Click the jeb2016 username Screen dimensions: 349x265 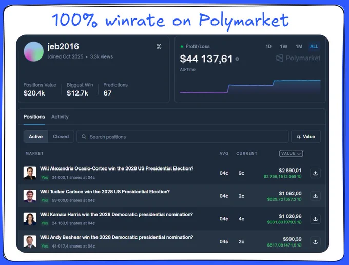tap(63, 47)
